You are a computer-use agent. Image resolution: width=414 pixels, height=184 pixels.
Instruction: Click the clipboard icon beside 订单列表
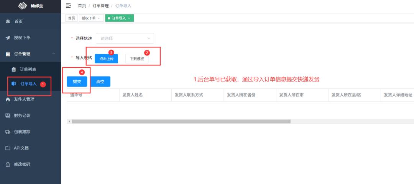pyautogui.click(x=14, y=70)
